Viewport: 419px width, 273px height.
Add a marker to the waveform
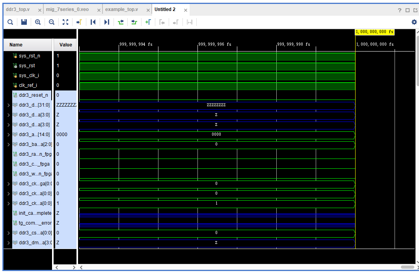148,22
